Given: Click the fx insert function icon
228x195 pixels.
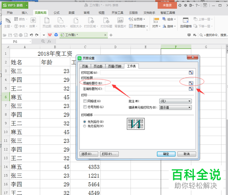Looking at the screenshot, I should click(49, 42).
